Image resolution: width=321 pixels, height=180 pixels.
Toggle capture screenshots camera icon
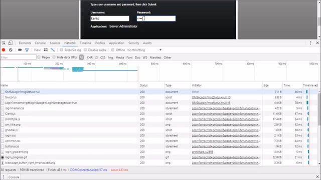[20, 50]
